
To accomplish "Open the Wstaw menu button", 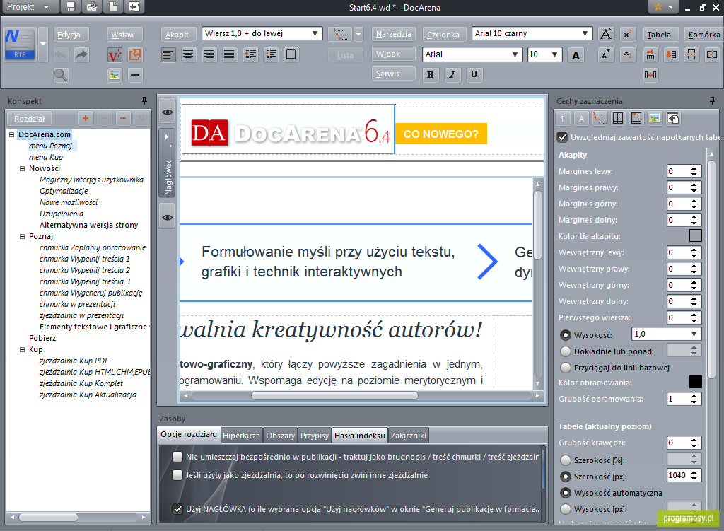I will tap(123, 35).
